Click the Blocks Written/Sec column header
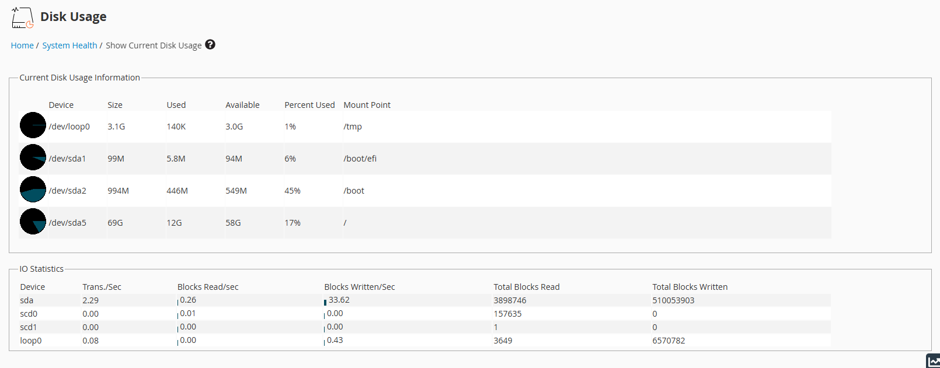Viewport: 940px width, 368px height. [360, 287]
